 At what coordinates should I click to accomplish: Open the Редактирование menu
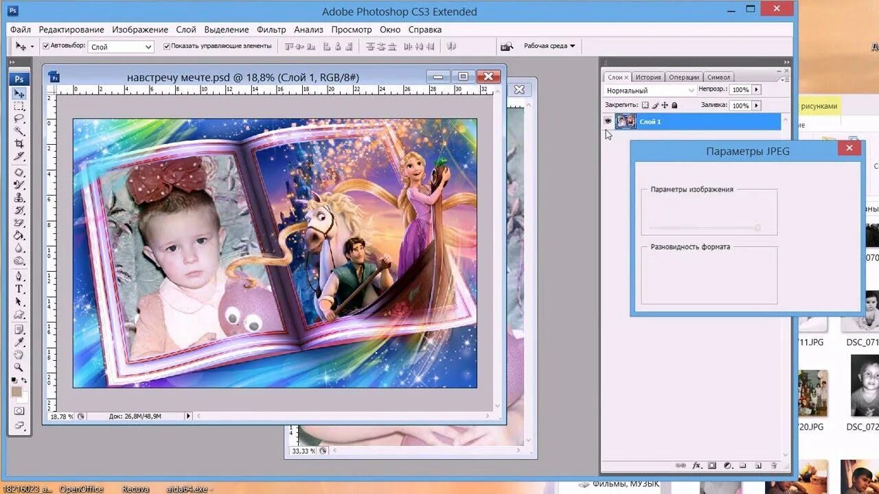pyautogui.click(x=71, y=30)
